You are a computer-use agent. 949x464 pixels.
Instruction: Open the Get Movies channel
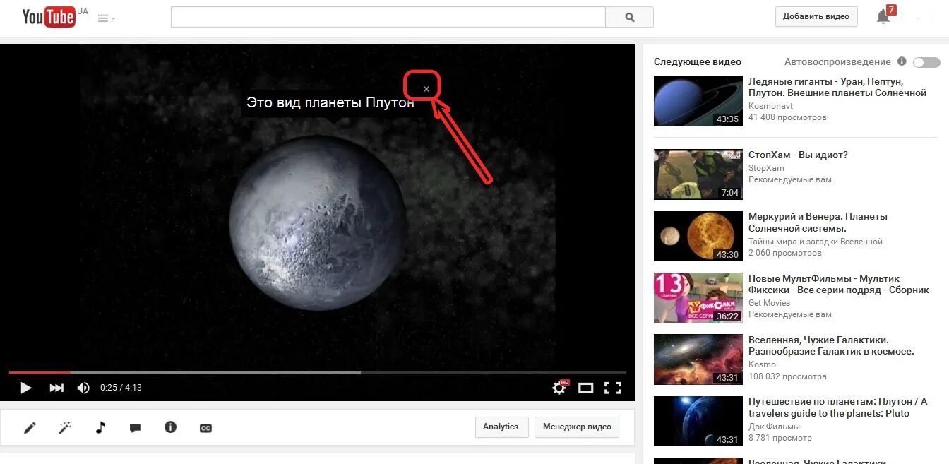pyautogui.click(x=769, y=303)
